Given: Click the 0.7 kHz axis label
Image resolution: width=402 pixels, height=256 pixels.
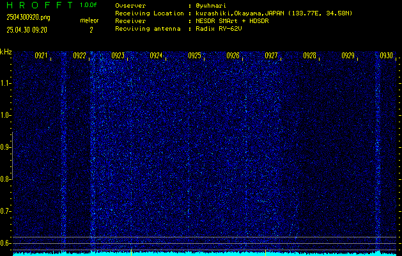Looking at the screenshot, I should point(5,211).
